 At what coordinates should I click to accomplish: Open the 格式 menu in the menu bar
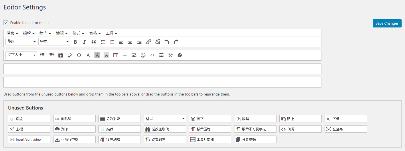click(x=78, y=33)
